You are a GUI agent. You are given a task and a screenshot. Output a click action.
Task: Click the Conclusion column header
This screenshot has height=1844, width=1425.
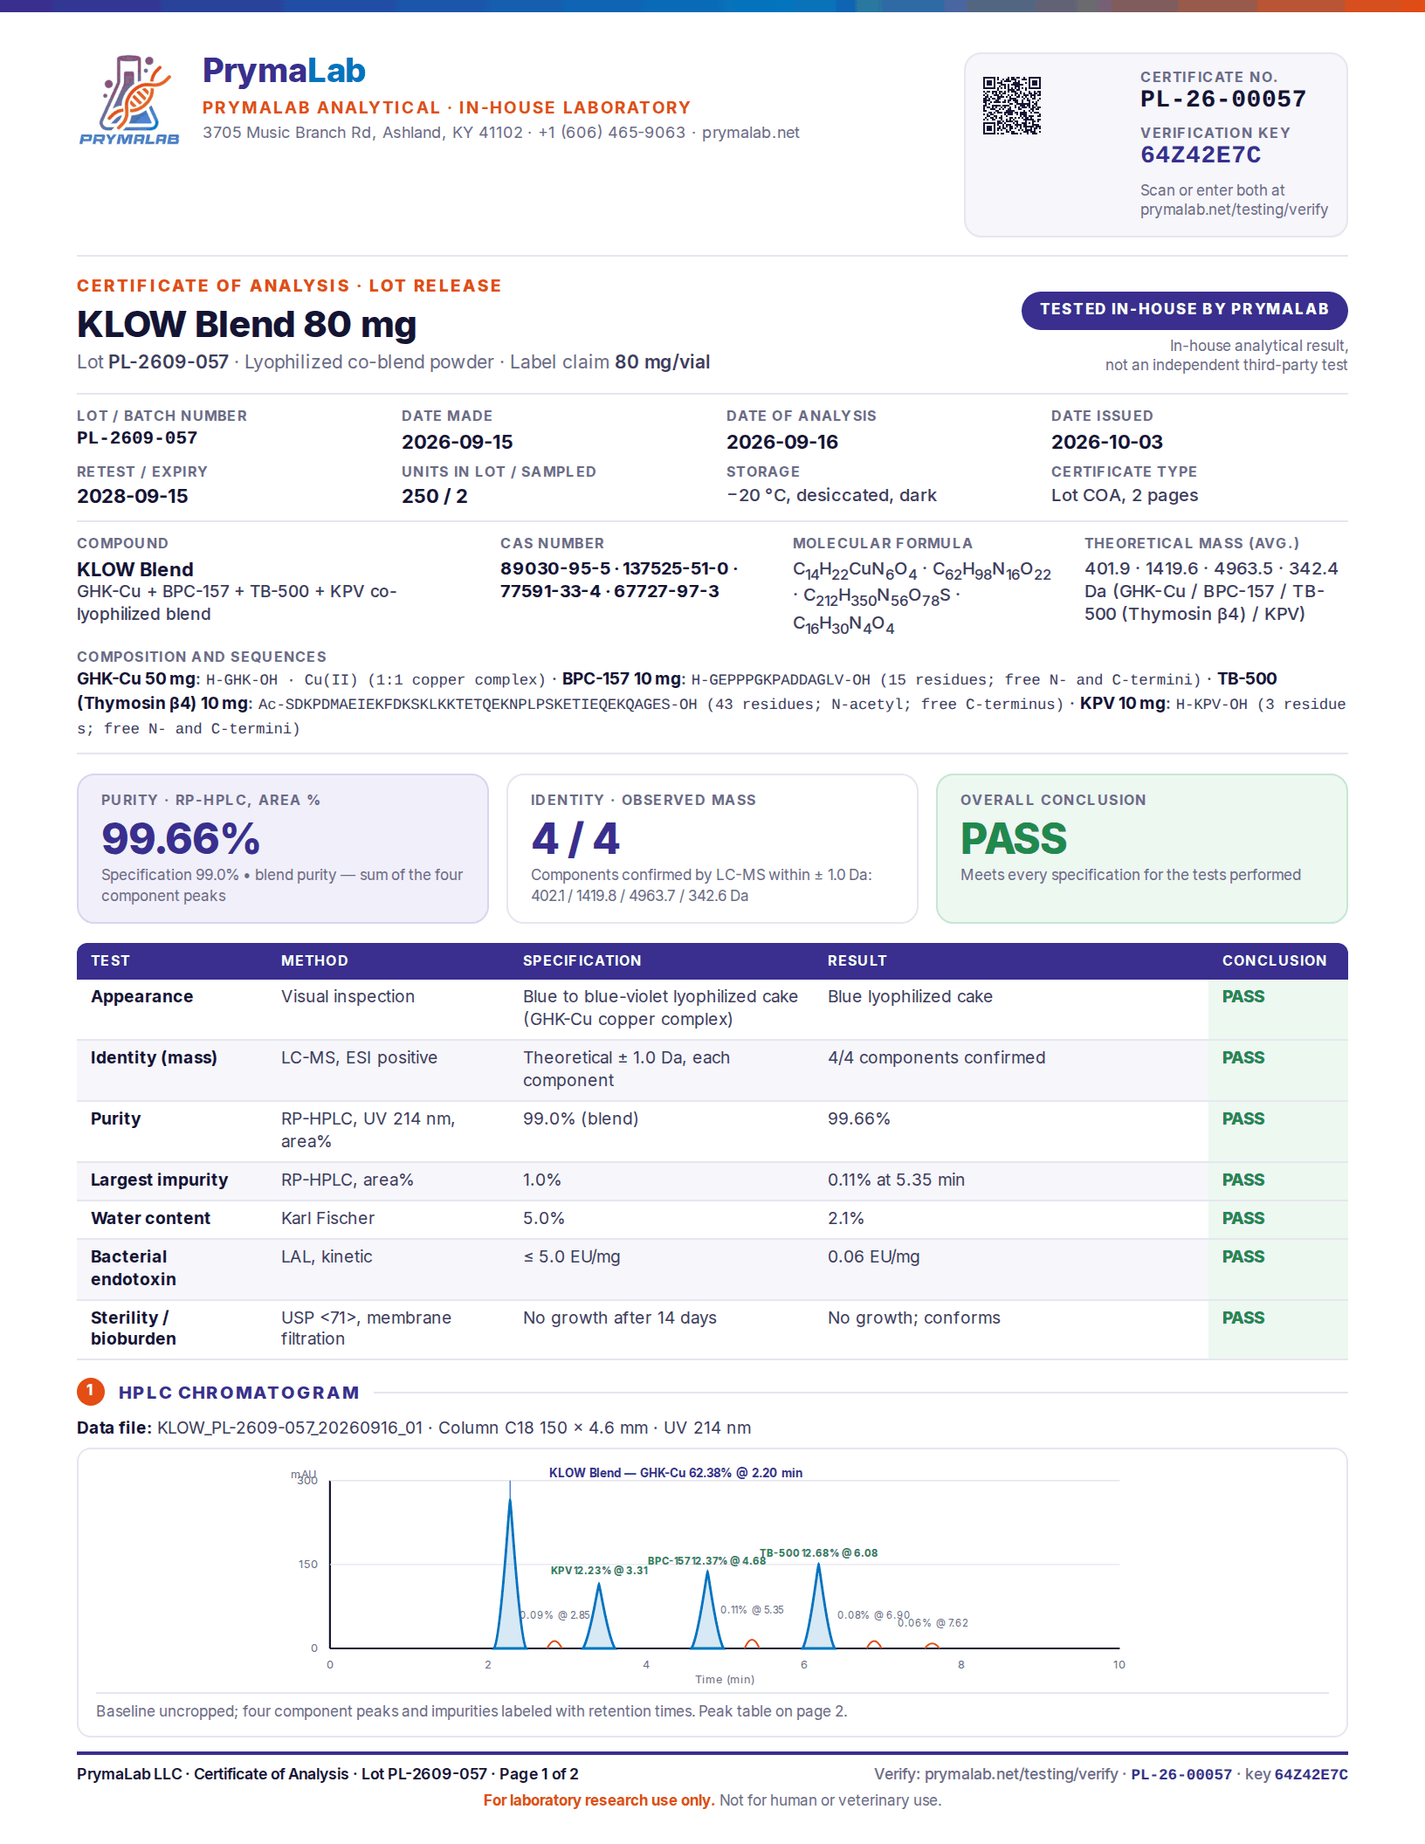click(1274, 960)
